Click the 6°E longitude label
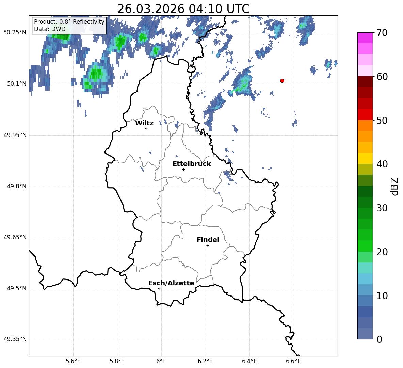 coord(161,361)
